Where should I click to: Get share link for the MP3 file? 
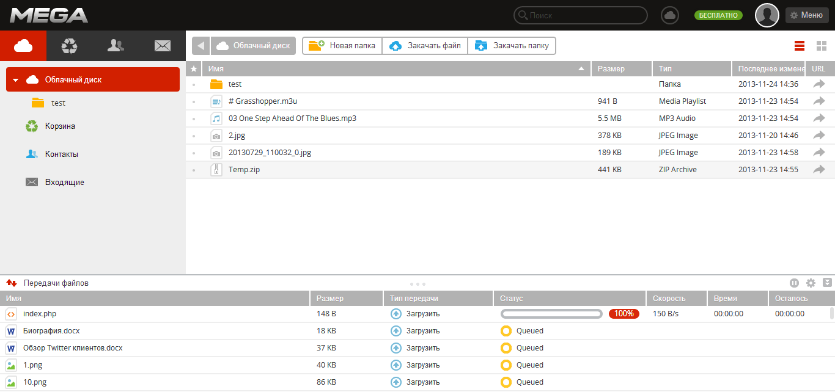tap(819, 118)
